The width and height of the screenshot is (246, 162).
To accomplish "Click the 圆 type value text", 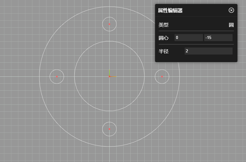I will [231, 25].
